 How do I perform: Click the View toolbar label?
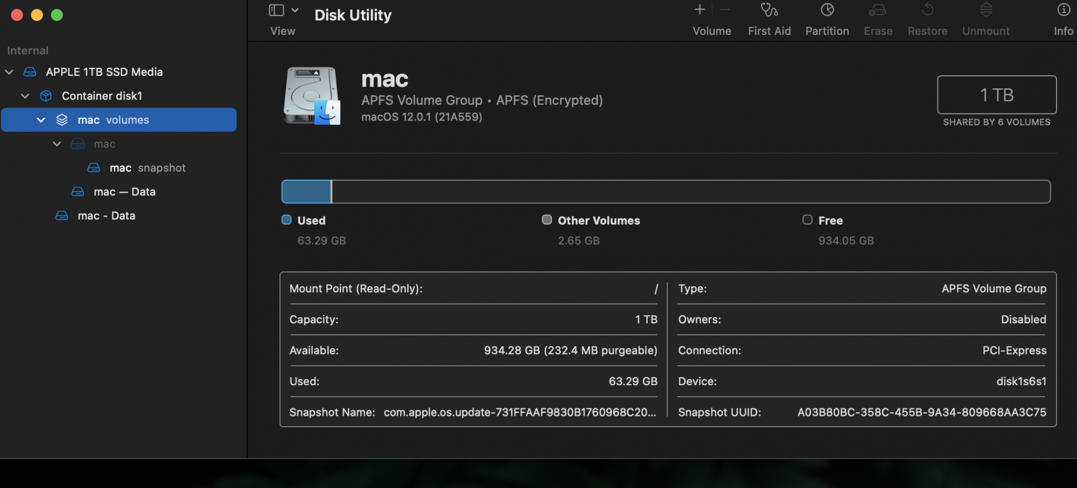[x=283, y=31]
